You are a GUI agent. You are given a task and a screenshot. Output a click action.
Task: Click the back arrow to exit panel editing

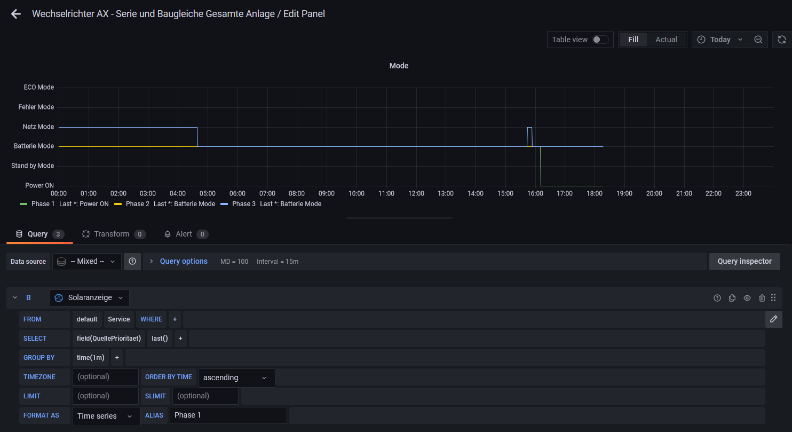[x=16, y=14]
